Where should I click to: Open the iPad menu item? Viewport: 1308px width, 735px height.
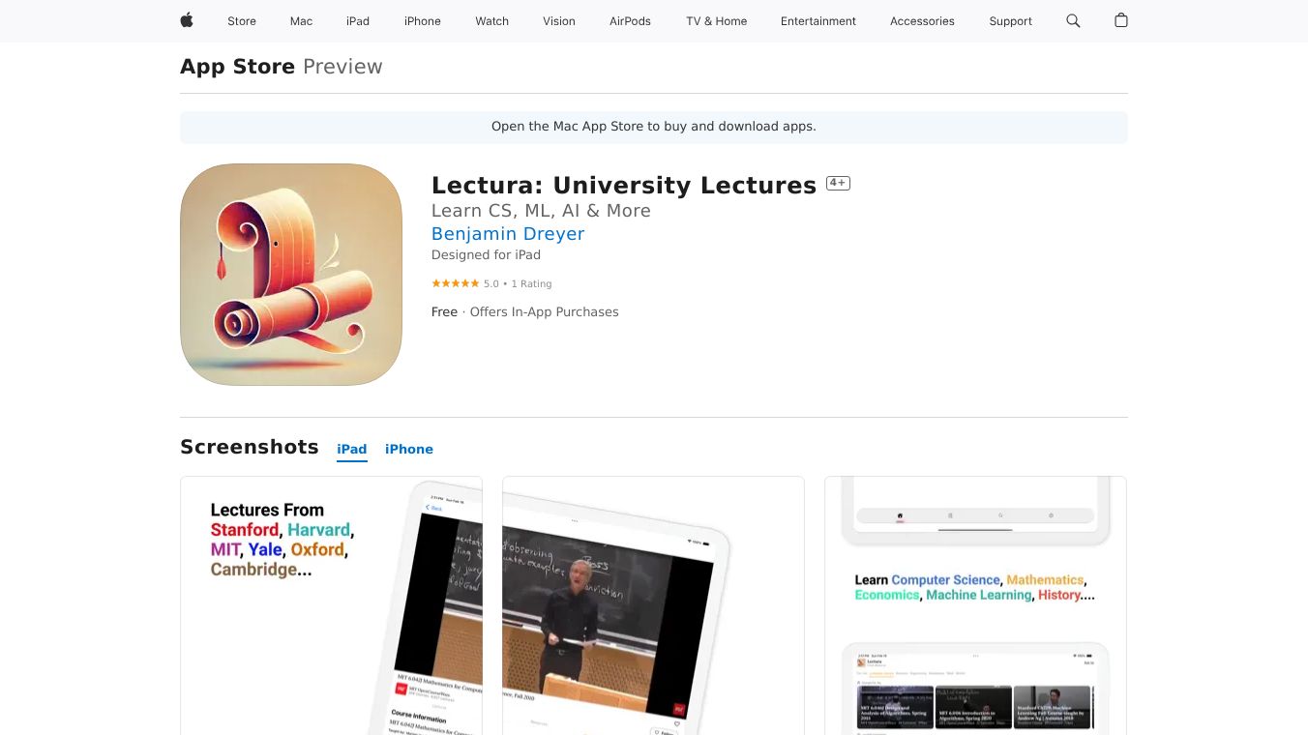point(358,21)
